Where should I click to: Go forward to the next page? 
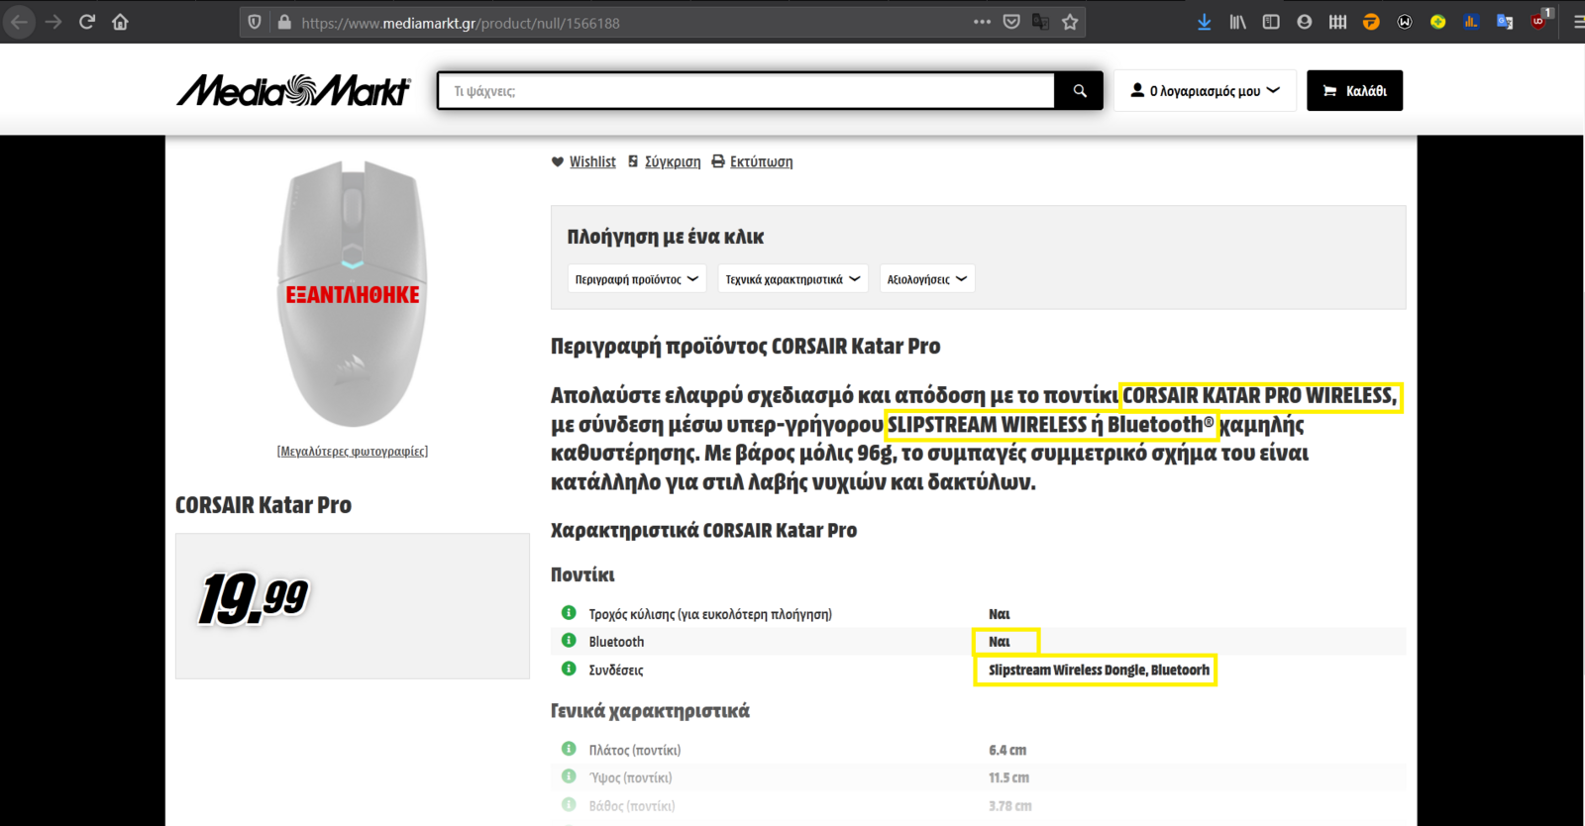point(53,22)
